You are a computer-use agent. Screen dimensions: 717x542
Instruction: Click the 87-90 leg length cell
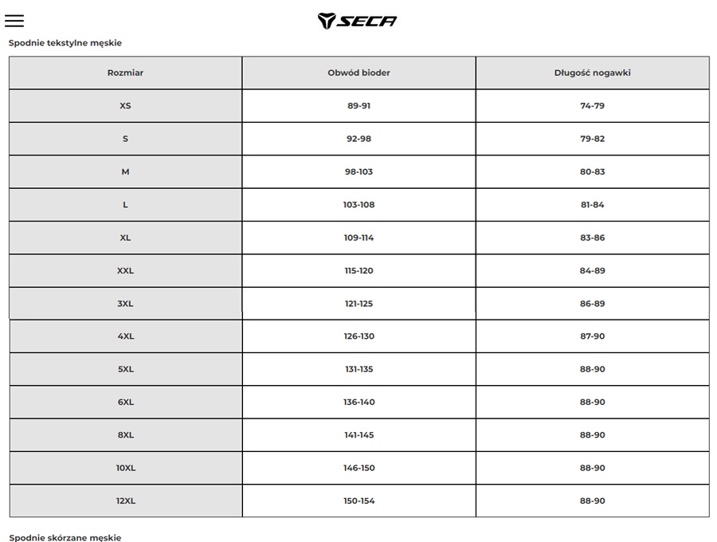(592, 336)
